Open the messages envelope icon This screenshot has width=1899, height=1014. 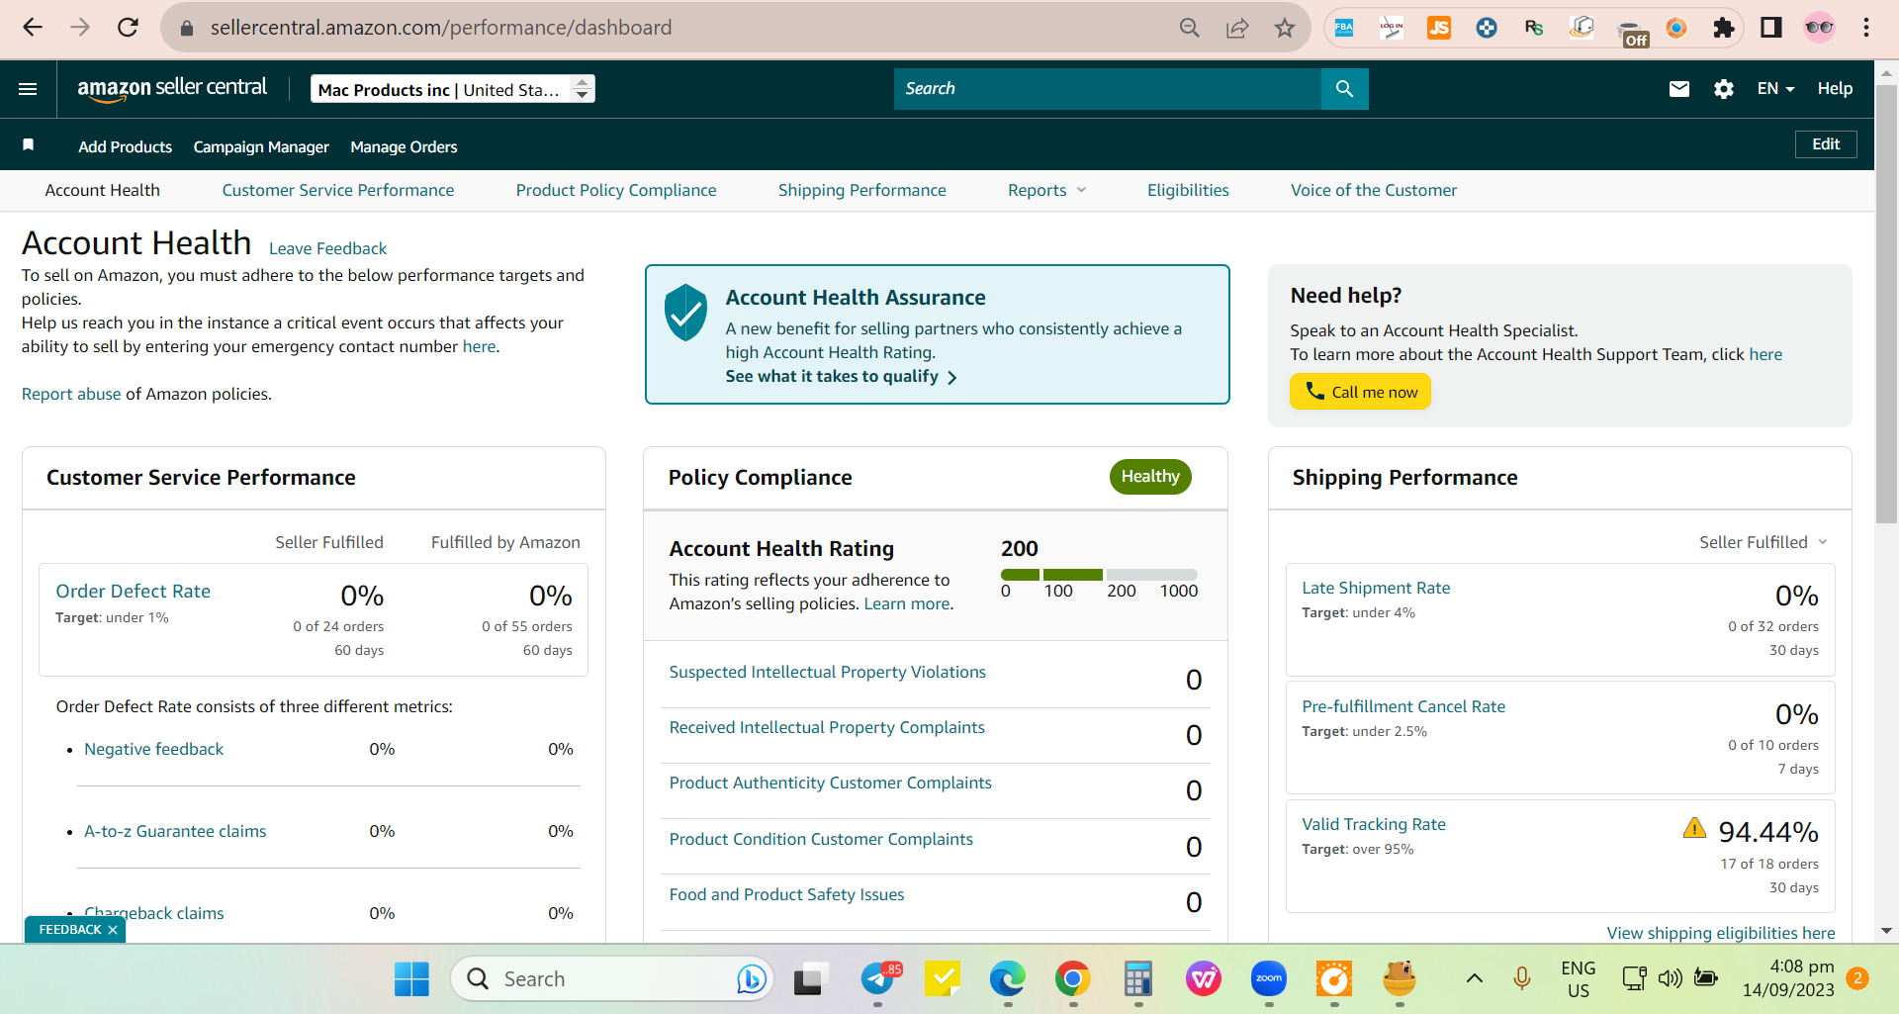1678,89
